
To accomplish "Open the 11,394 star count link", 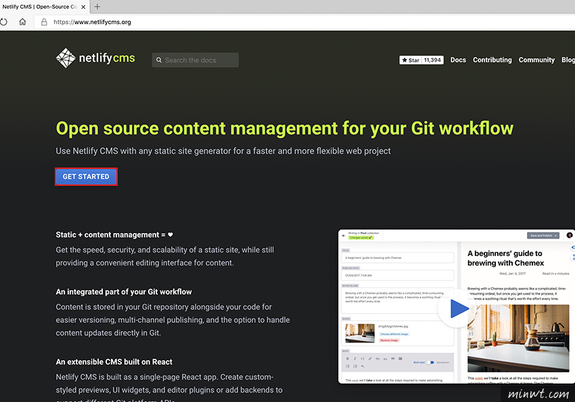I will point(433,60).
